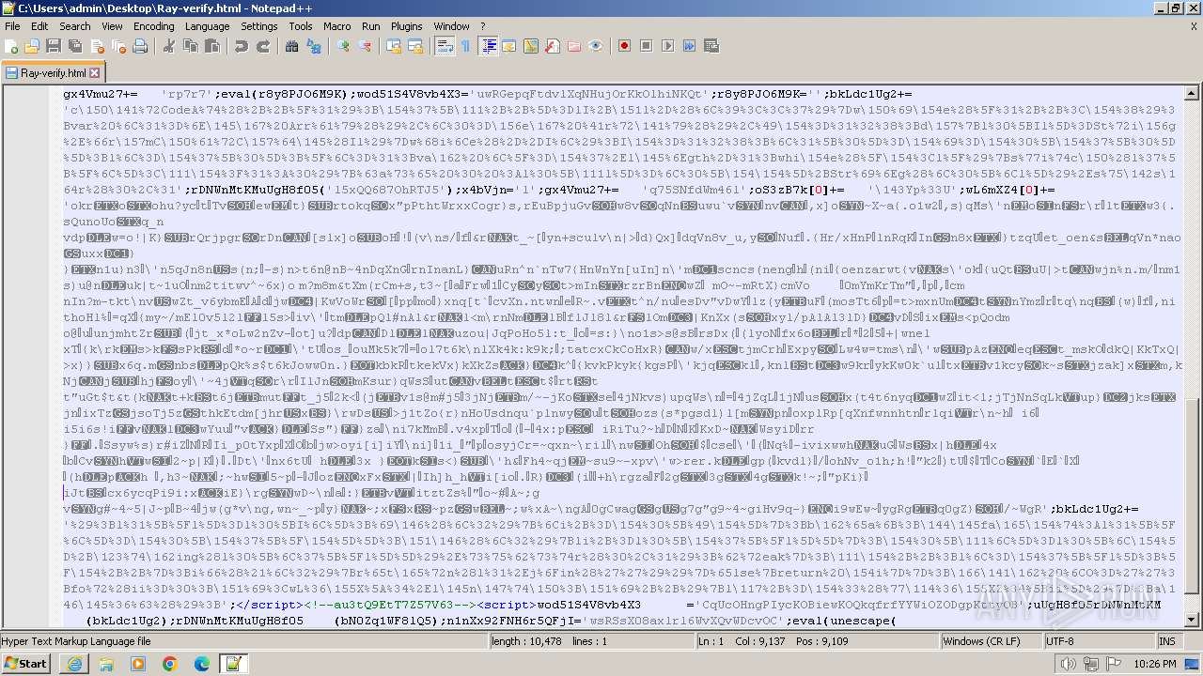Open the Function List icon

coord(553,46)
